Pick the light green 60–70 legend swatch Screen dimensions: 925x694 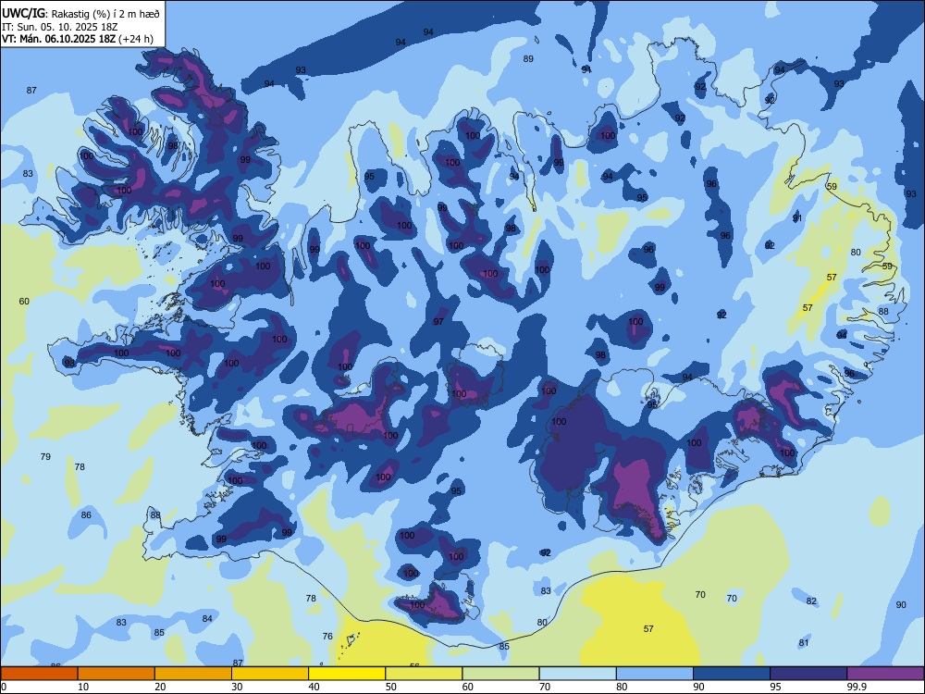(500, 674)
